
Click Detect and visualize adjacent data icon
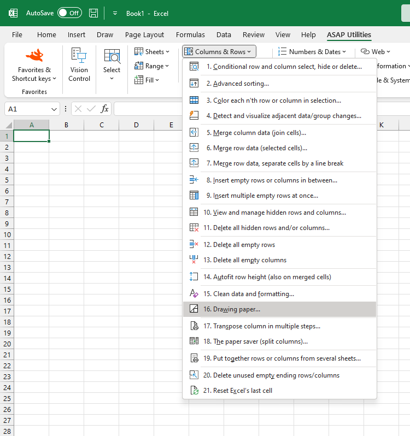[194, 116]
